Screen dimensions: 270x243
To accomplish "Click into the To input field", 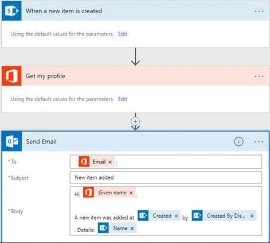I will coord(166,162).
